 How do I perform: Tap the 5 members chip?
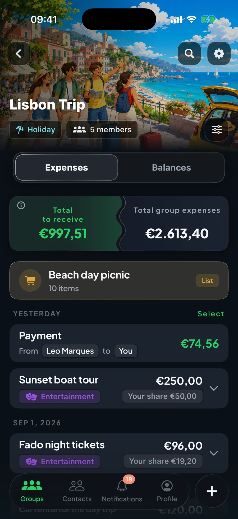pos(102,130)
